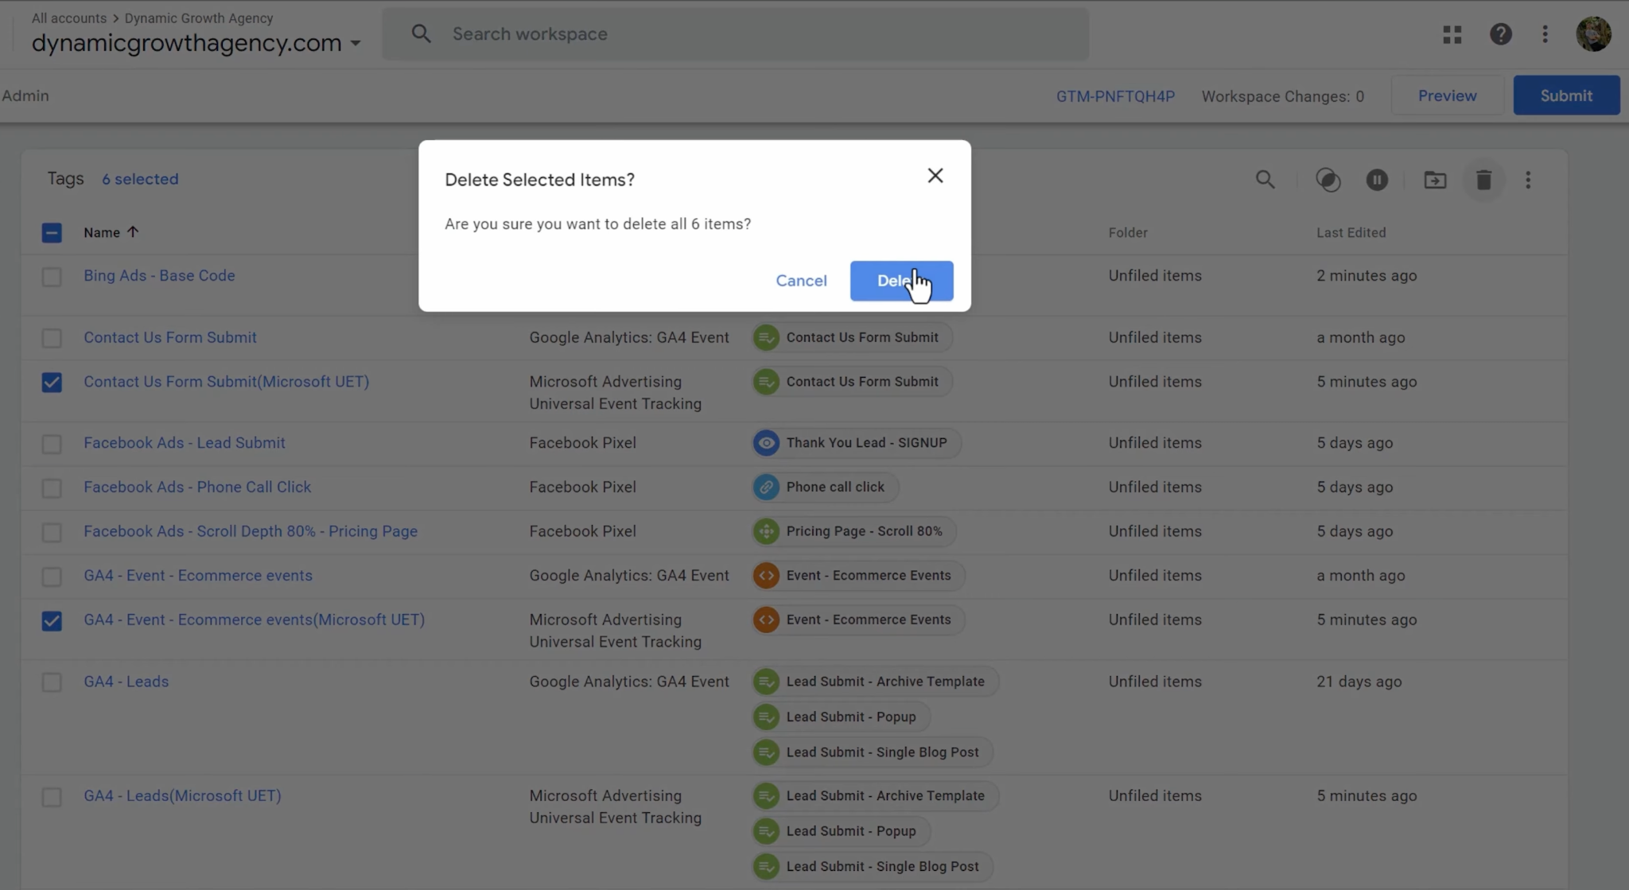This screenshot has height=890, width=1629.
Task: Check the Contact Us Form Submit checkbox
Action: point(52,338)
